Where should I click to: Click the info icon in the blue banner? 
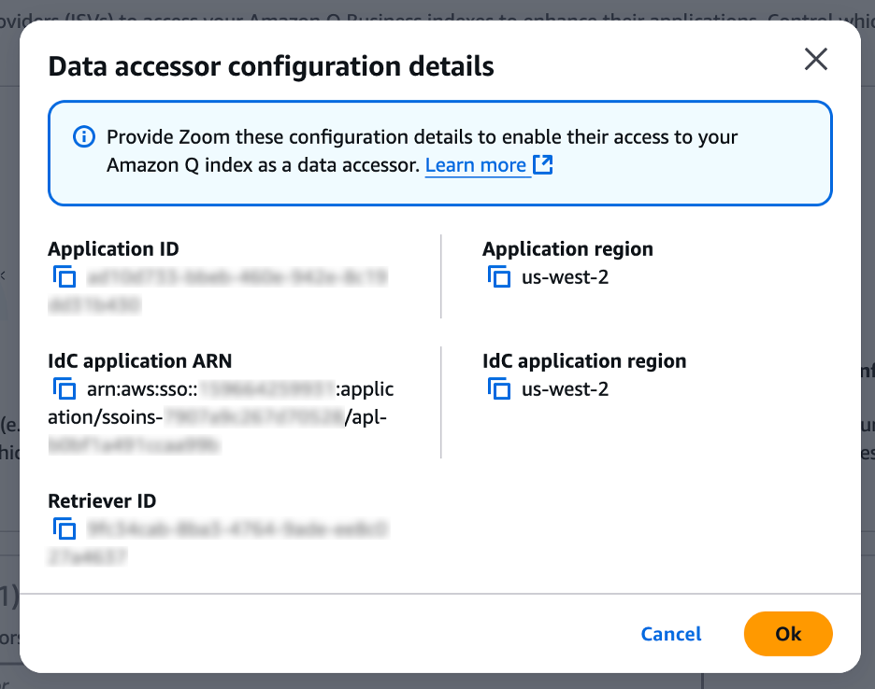point(83,137)
